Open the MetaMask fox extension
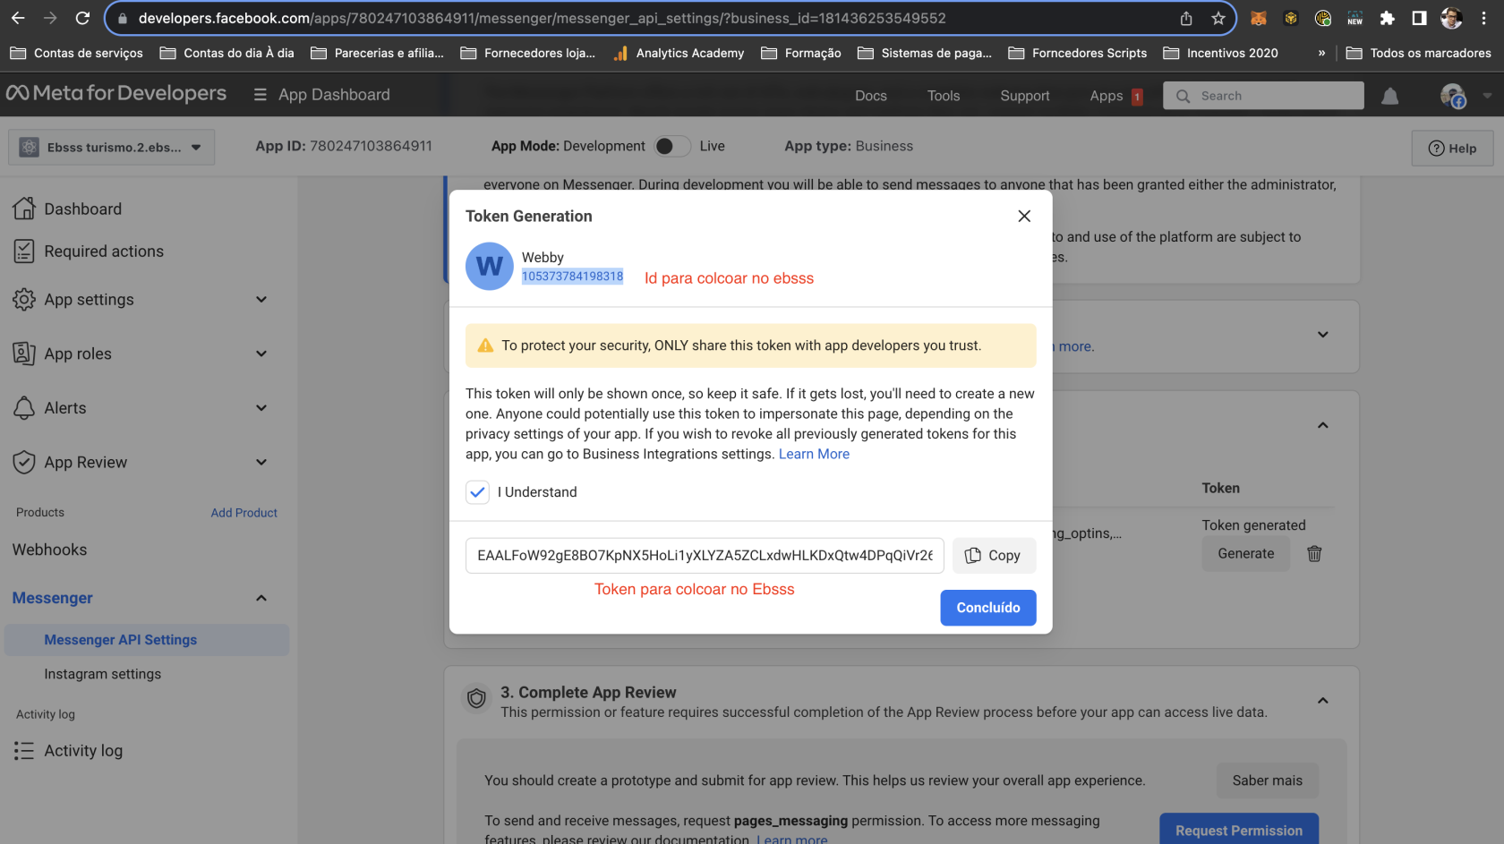The image size is (1504, 844). click(1259, 18)
